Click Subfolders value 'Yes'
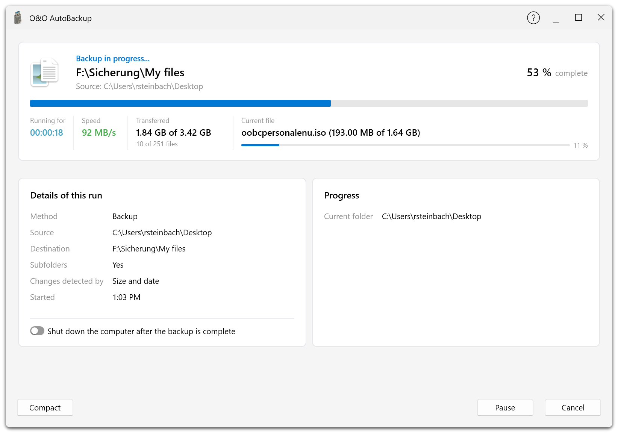 [x=118, y=265]
